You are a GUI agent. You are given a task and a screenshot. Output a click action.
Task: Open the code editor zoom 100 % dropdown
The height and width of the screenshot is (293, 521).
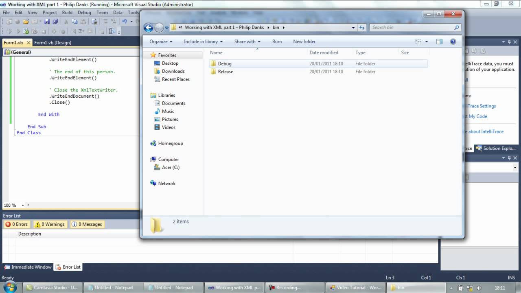click(x=23, y=206)
